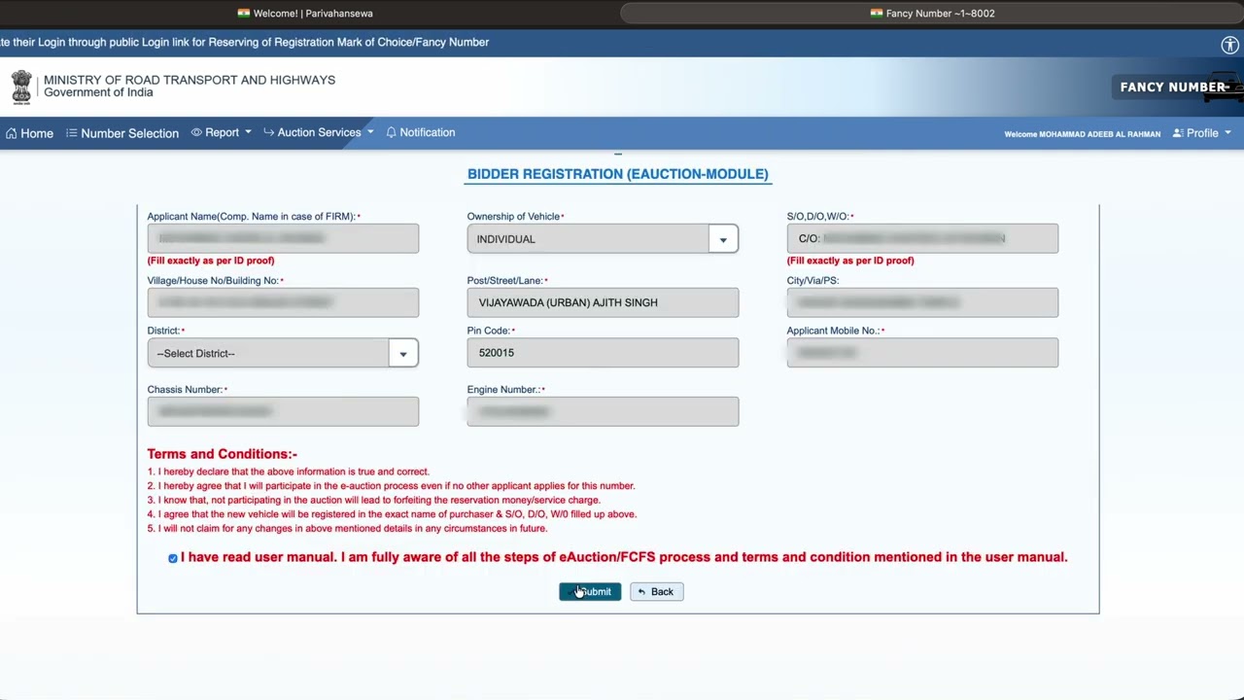Image resolution: width=1244 pixels, height=700 pixels.
Task: Open the Ownership of Vehicle dropdown
Action: pyautogui.click(x=603, y=238)
